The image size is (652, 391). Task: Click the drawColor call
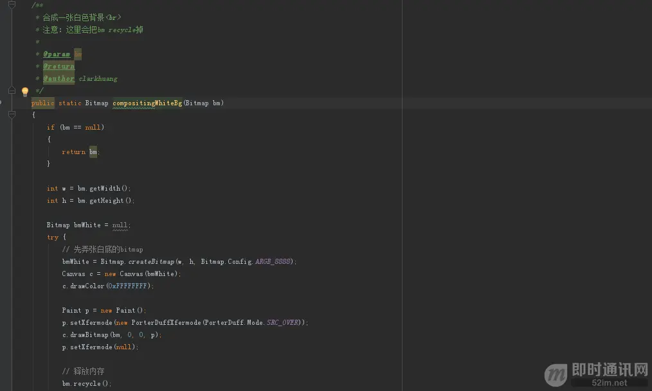point(87,286)
